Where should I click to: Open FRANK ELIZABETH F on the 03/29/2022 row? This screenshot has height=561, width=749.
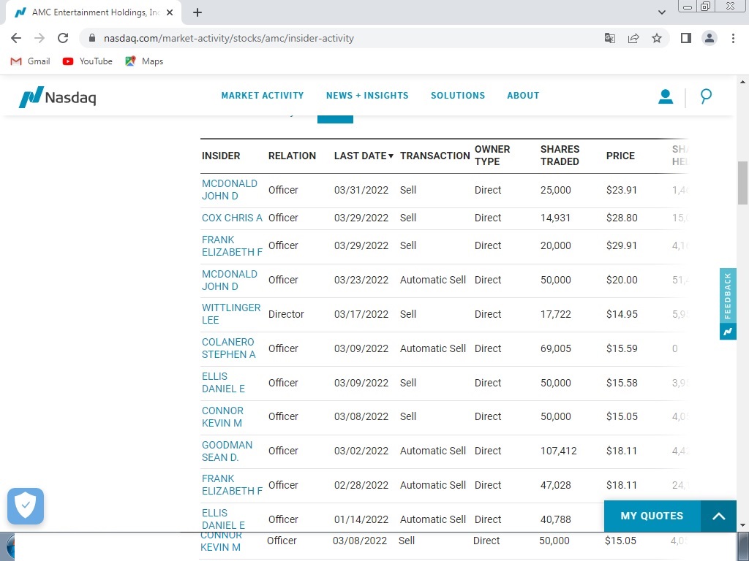coord(232,245)
